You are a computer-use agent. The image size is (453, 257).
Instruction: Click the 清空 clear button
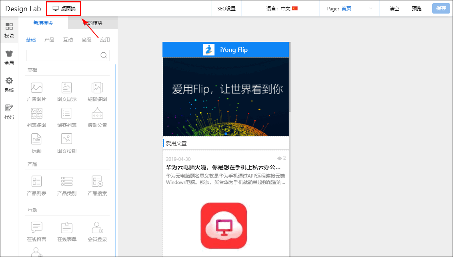[x=394, y=9]
